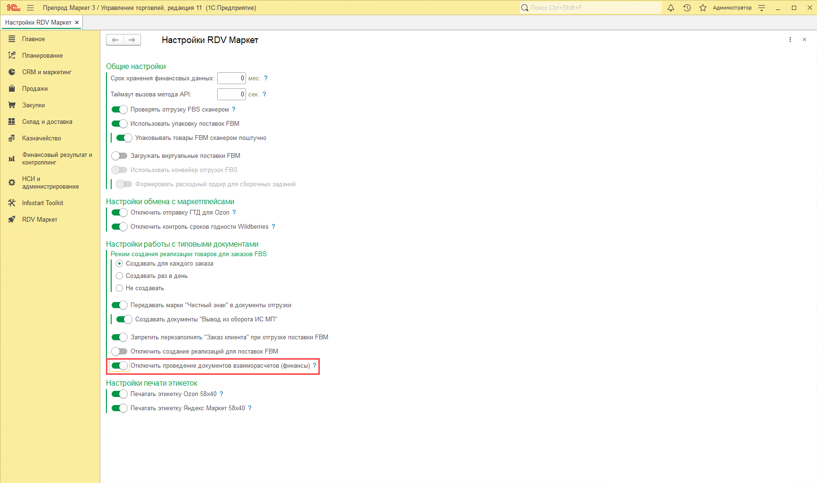Toggle Запретить перезаполнять "Заказ клиента" switch
This screenshot has height=483, width=817.
coord(120,337)
